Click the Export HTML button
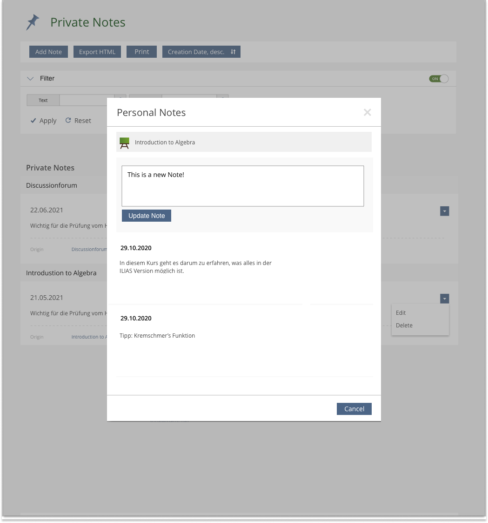 [97, 52]
